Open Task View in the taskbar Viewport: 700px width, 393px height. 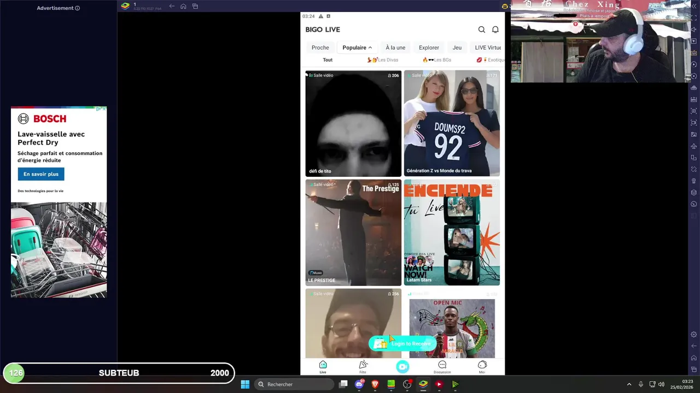coord(343,384)
